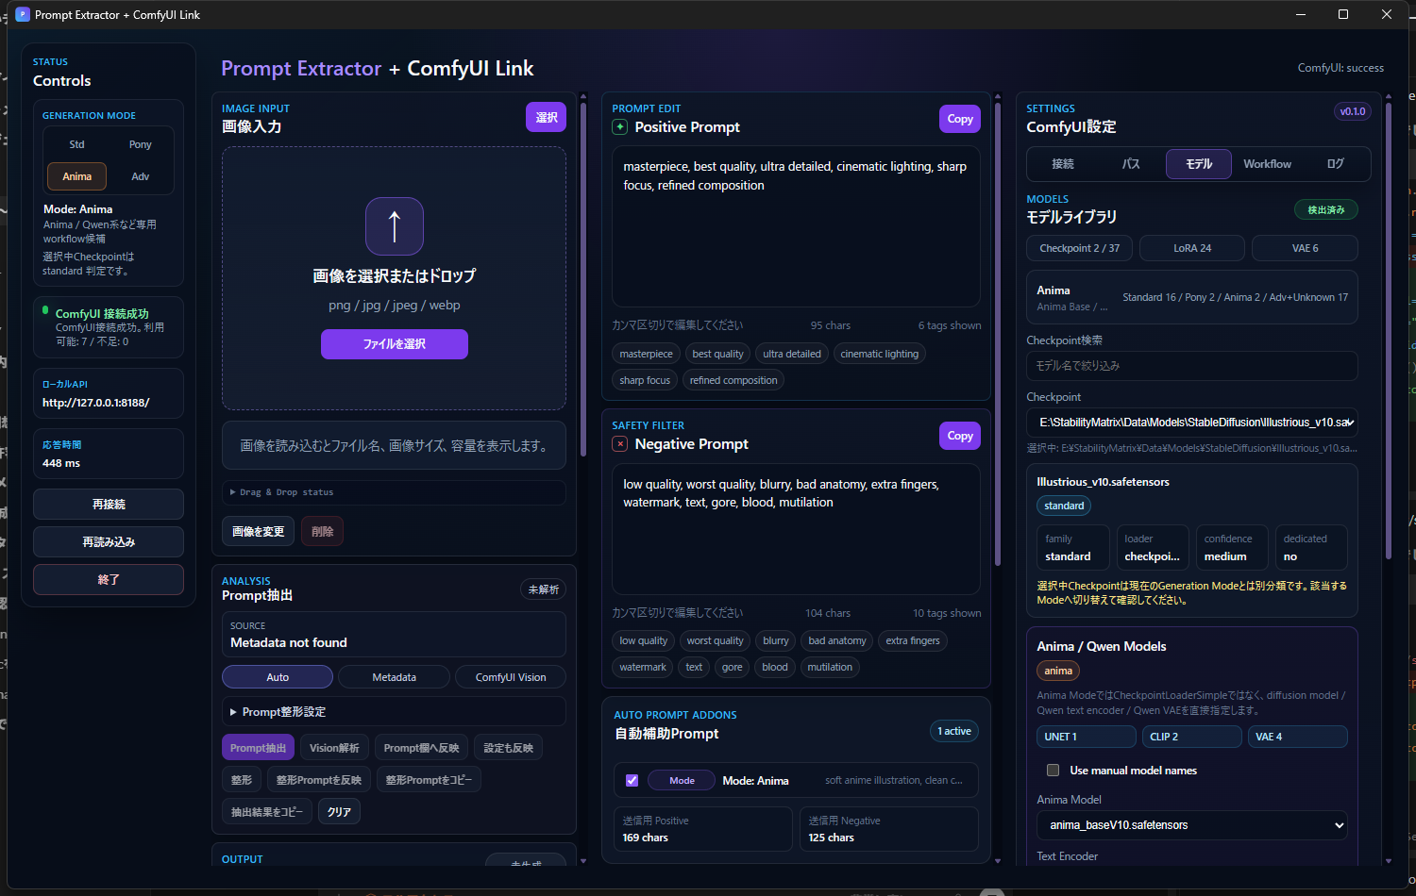Click the masterpiece tag chip

click(647, 354)
